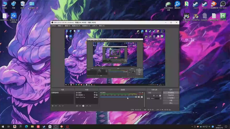
Task: Open the Recycle Bin desktop icon
Action: [x=23, y=5]
